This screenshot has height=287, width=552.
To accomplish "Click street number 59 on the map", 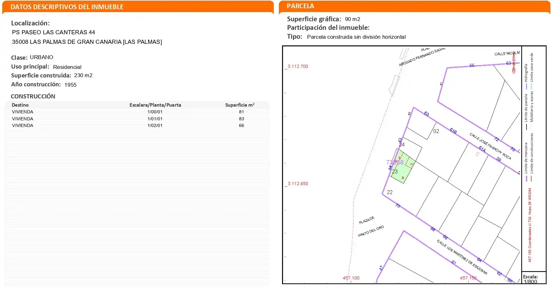I will pos(499,159).
